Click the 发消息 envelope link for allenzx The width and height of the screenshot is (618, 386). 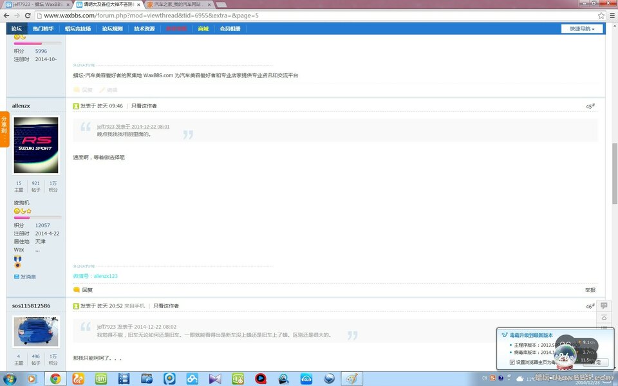pyautogui.click(x=25, y=277)
